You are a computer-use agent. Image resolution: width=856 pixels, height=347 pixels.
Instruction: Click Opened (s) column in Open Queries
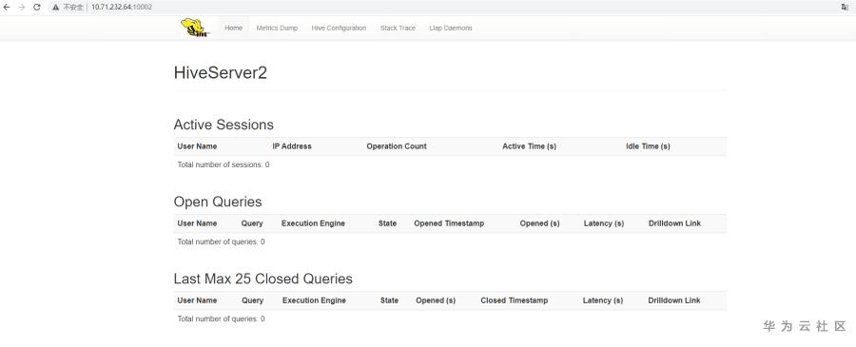pyautogui.click(x=540, y=223)
